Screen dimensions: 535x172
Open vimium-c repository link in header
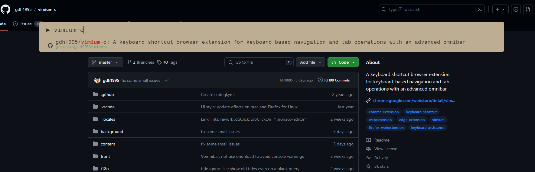[47, 9]
